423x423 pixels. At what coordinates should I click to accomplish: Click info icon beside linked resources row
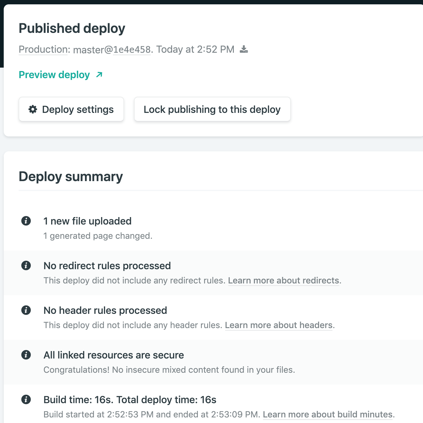pos(26,355)
